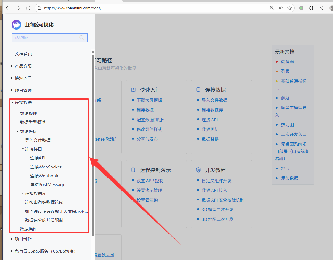Open the Favorites list icon in the toolbar
333x260 pixels.
coord(323,8)
